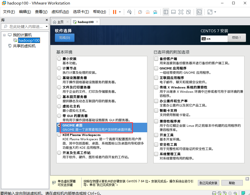
Task: Click the CD/DVD device status icon
Action: (x=219, y=193)
